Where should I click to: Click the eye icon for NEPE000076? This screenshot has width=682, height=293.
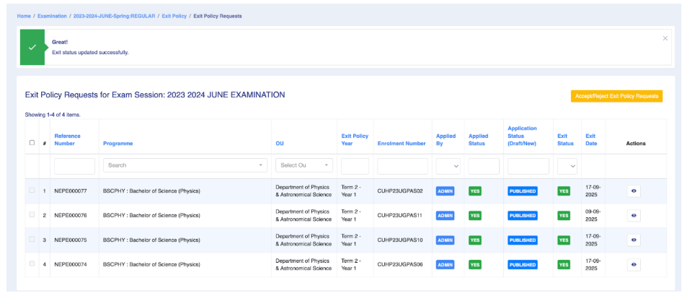coord(634,215)
